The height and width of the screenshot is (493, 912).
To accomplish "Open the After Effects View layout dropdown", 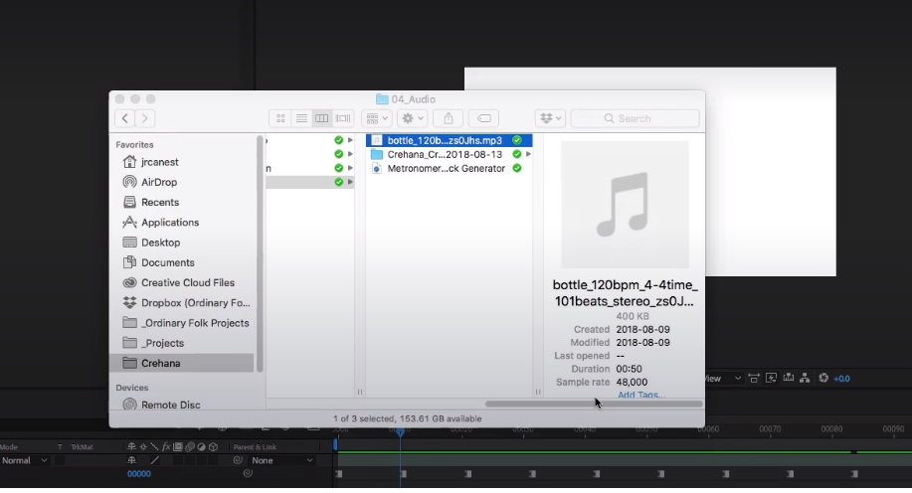I will (x=724, y=379).
